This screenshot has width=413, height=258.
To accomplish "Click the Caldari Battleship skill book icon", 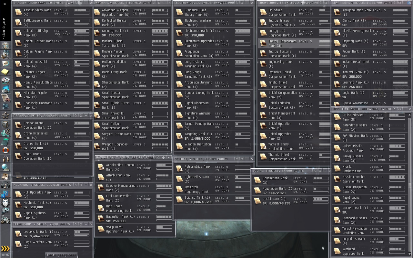I will pyautogui.click(x=18, y=33).
